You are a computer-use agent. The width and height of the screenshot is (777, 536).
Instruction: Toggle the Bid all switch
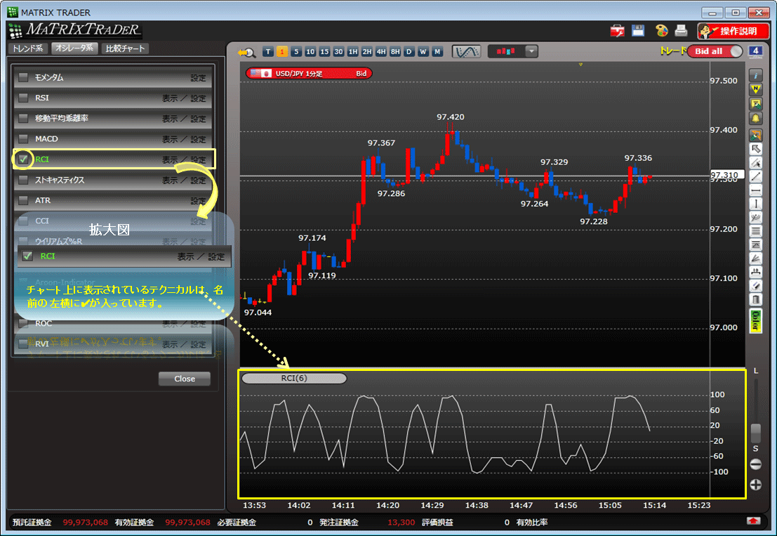point(715,51)
